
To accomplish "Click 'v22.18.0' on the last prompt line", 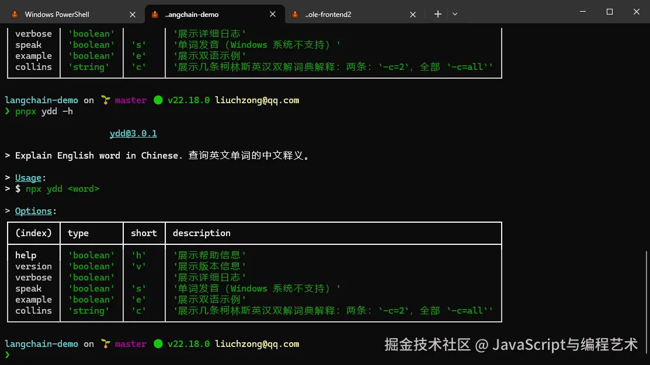I will coord(189,344).
